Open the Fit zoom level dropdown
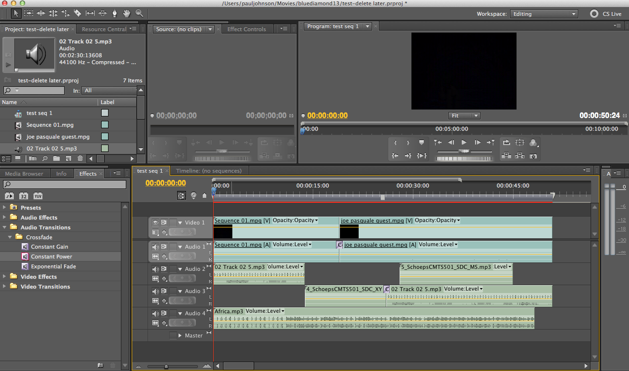 coord(464,115)
